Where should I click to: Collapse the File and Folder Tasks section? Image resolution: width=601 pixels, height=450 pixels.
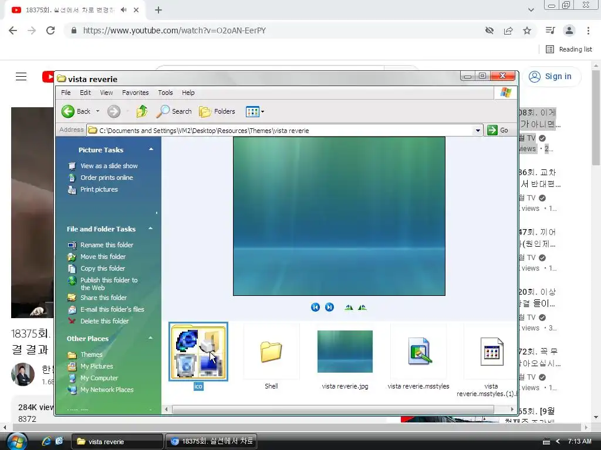[x=151, y=229]
